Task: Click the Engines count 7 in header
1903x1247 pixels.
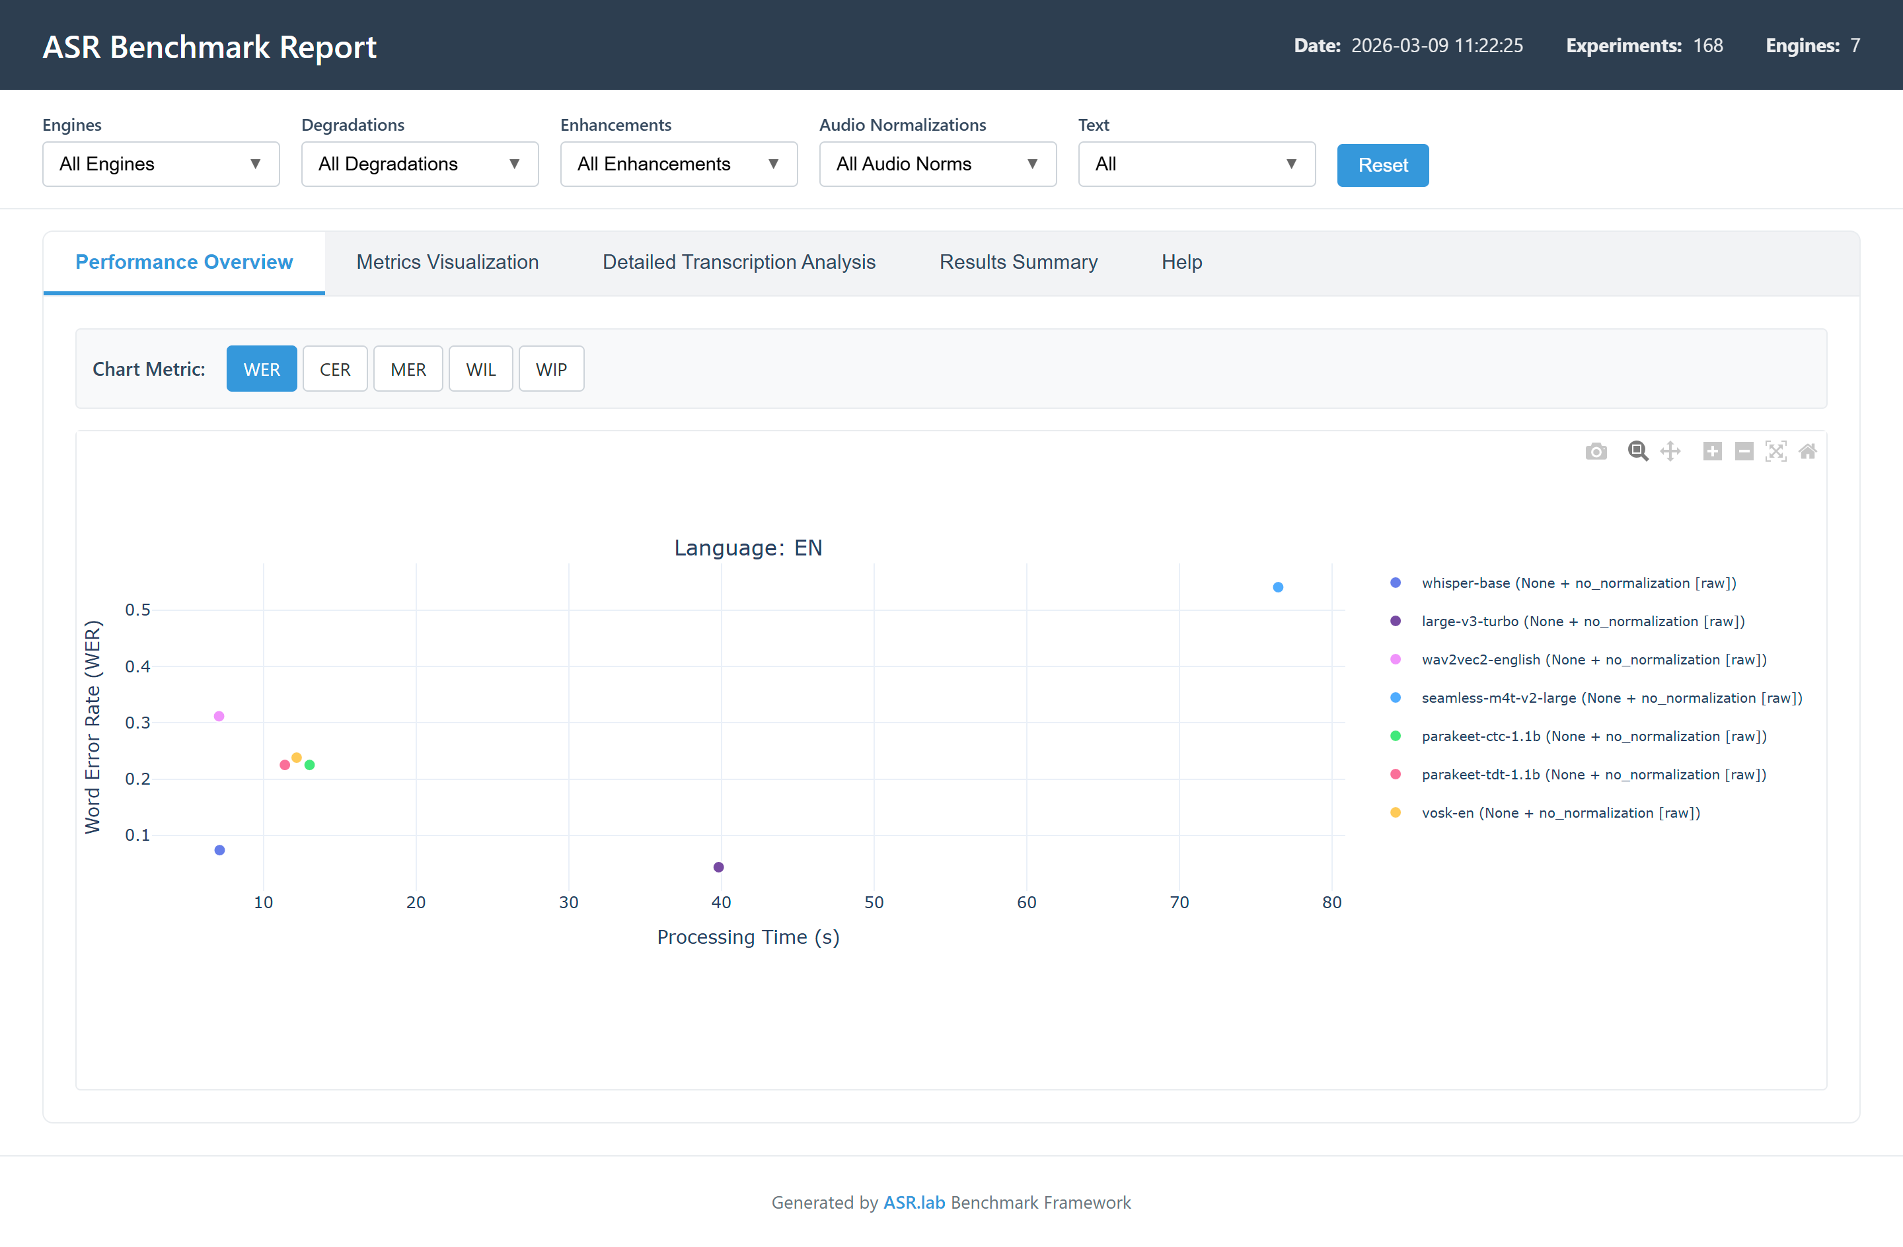Action: coord(1855,46)
